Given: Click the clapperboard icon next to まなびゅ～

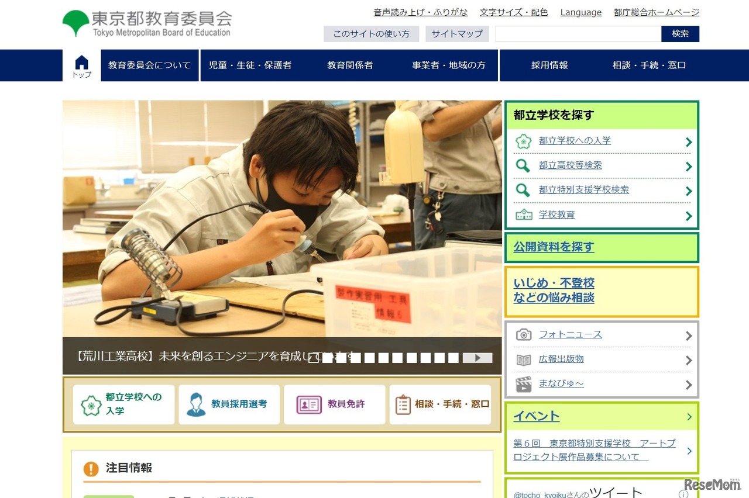Looking at the screenshot, I should point(524,384).
